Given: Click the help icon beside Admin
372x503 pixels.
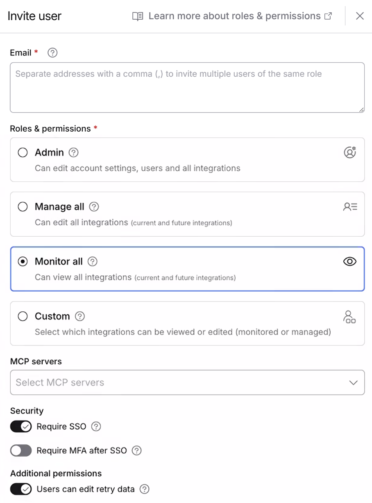Looking at the screenshot, I should click(73, 153).
